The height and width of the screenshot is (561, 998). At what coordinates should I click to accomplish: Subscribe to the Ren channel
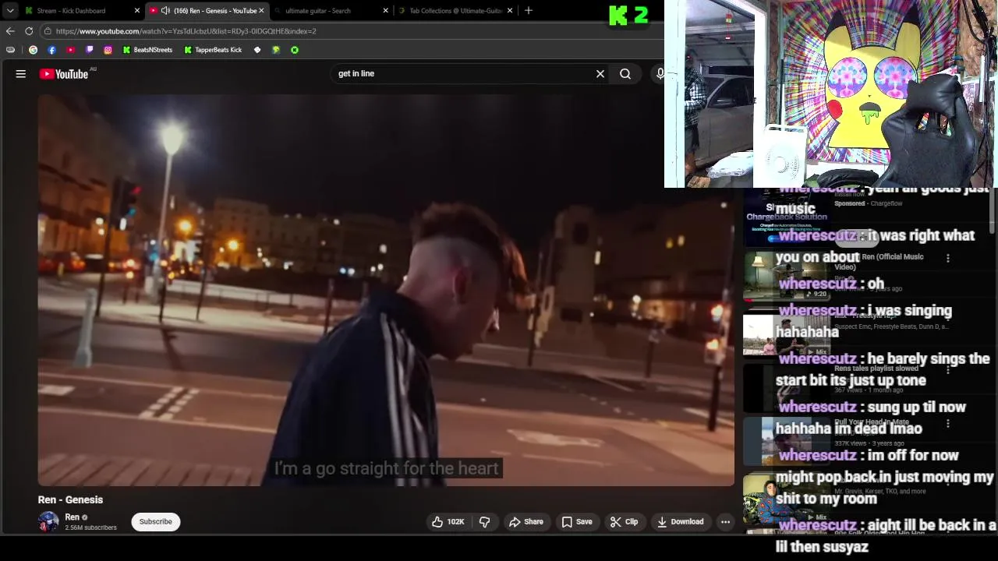[156, 522]
